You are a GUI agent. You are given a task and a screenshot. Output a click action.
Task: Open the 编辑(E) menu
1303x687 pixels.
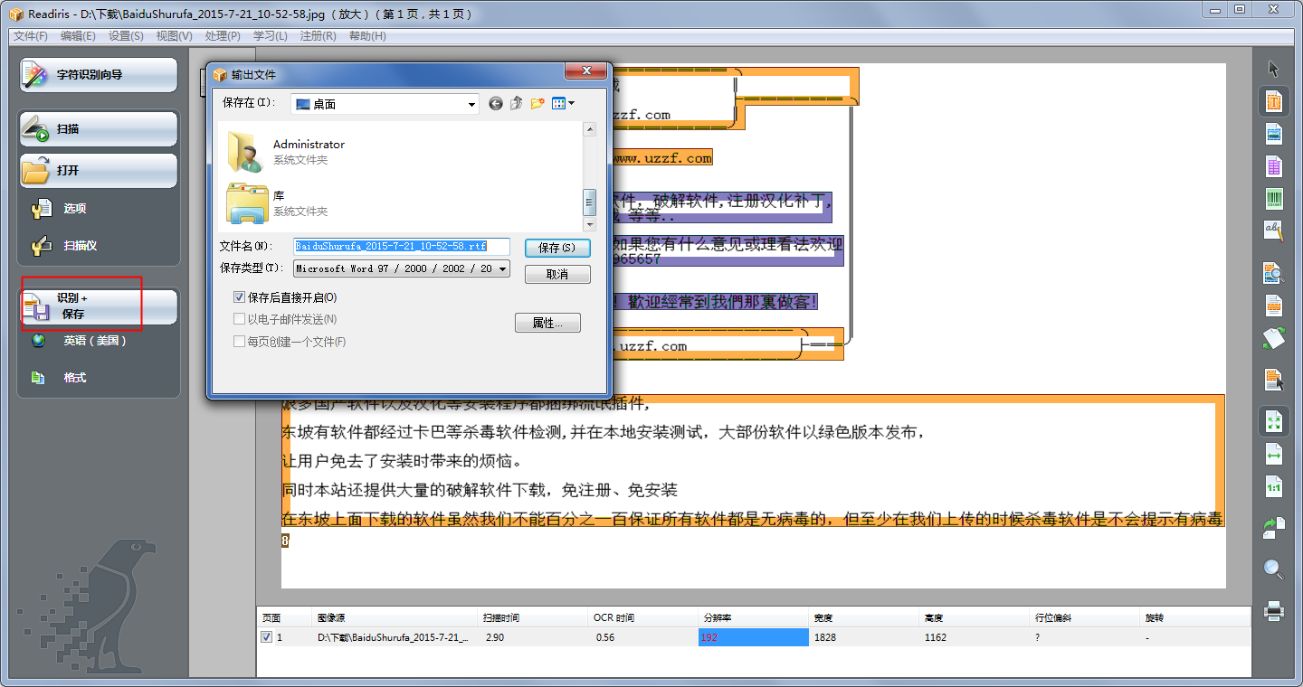coord(78,36)
